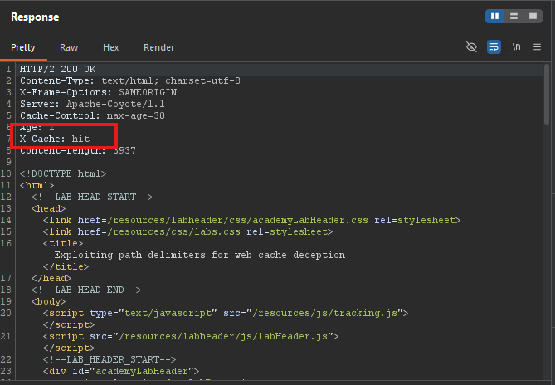This screenshot has width=555, height=385.
Task: Click the '<!--LAB_HEADER_START-->' comment line
Action: [x=110, y=359]
